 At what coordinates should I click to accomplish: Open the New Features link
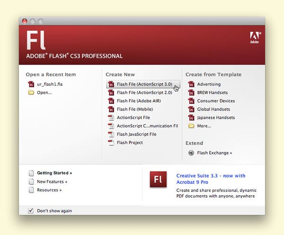click(x=52, y=181)
